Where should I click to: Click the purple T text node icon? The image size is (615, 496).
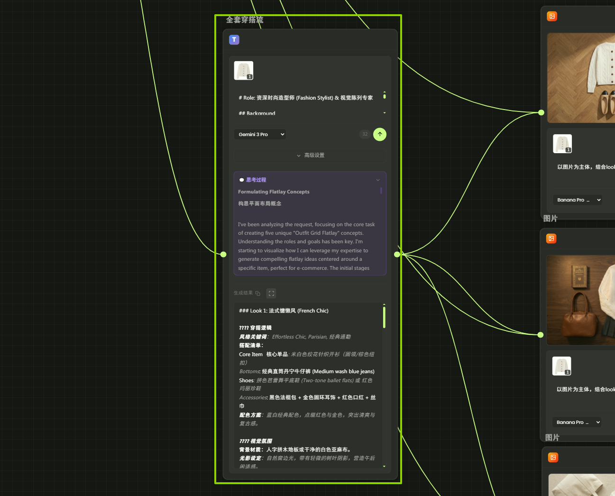pyautogui.click(x=234, y=40)
